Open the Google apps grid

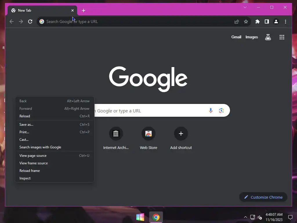click(282, 37)
